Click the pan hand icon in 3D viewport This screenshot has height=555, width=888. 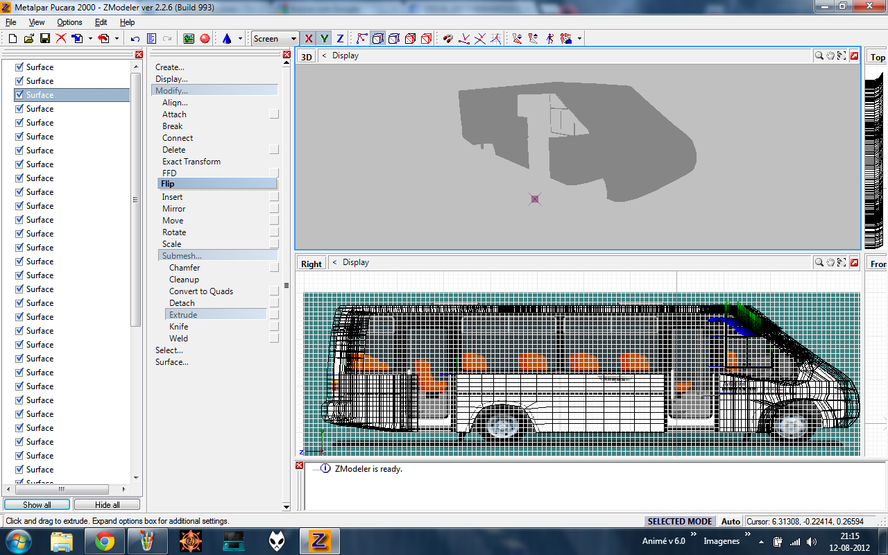pyautogui.click(x=830, y=55)
